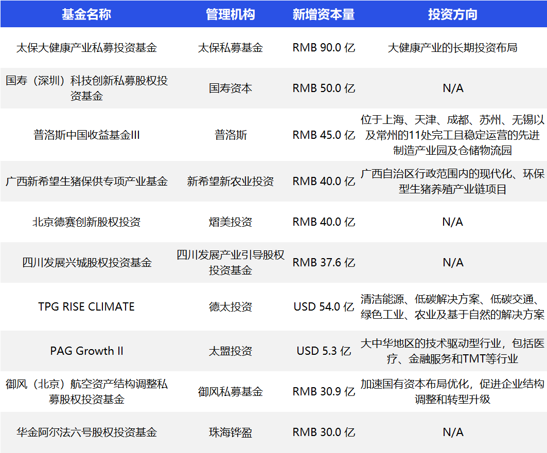Click manager cell 太盟投资
This screenshot has width=547, height=453.
pyautogui.click(x=230, y=351)
